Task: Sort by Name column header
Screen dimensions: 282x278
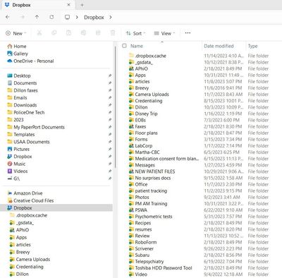Action: tap(137, 46)
